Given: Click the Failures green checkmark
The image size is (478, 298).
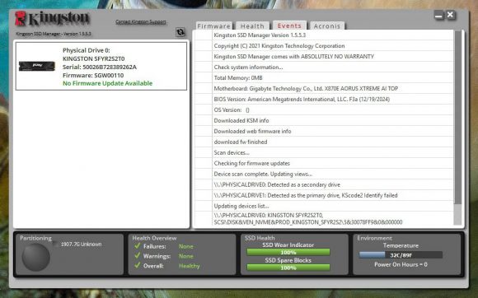Looking at the screenshot, I should point(138,245).
